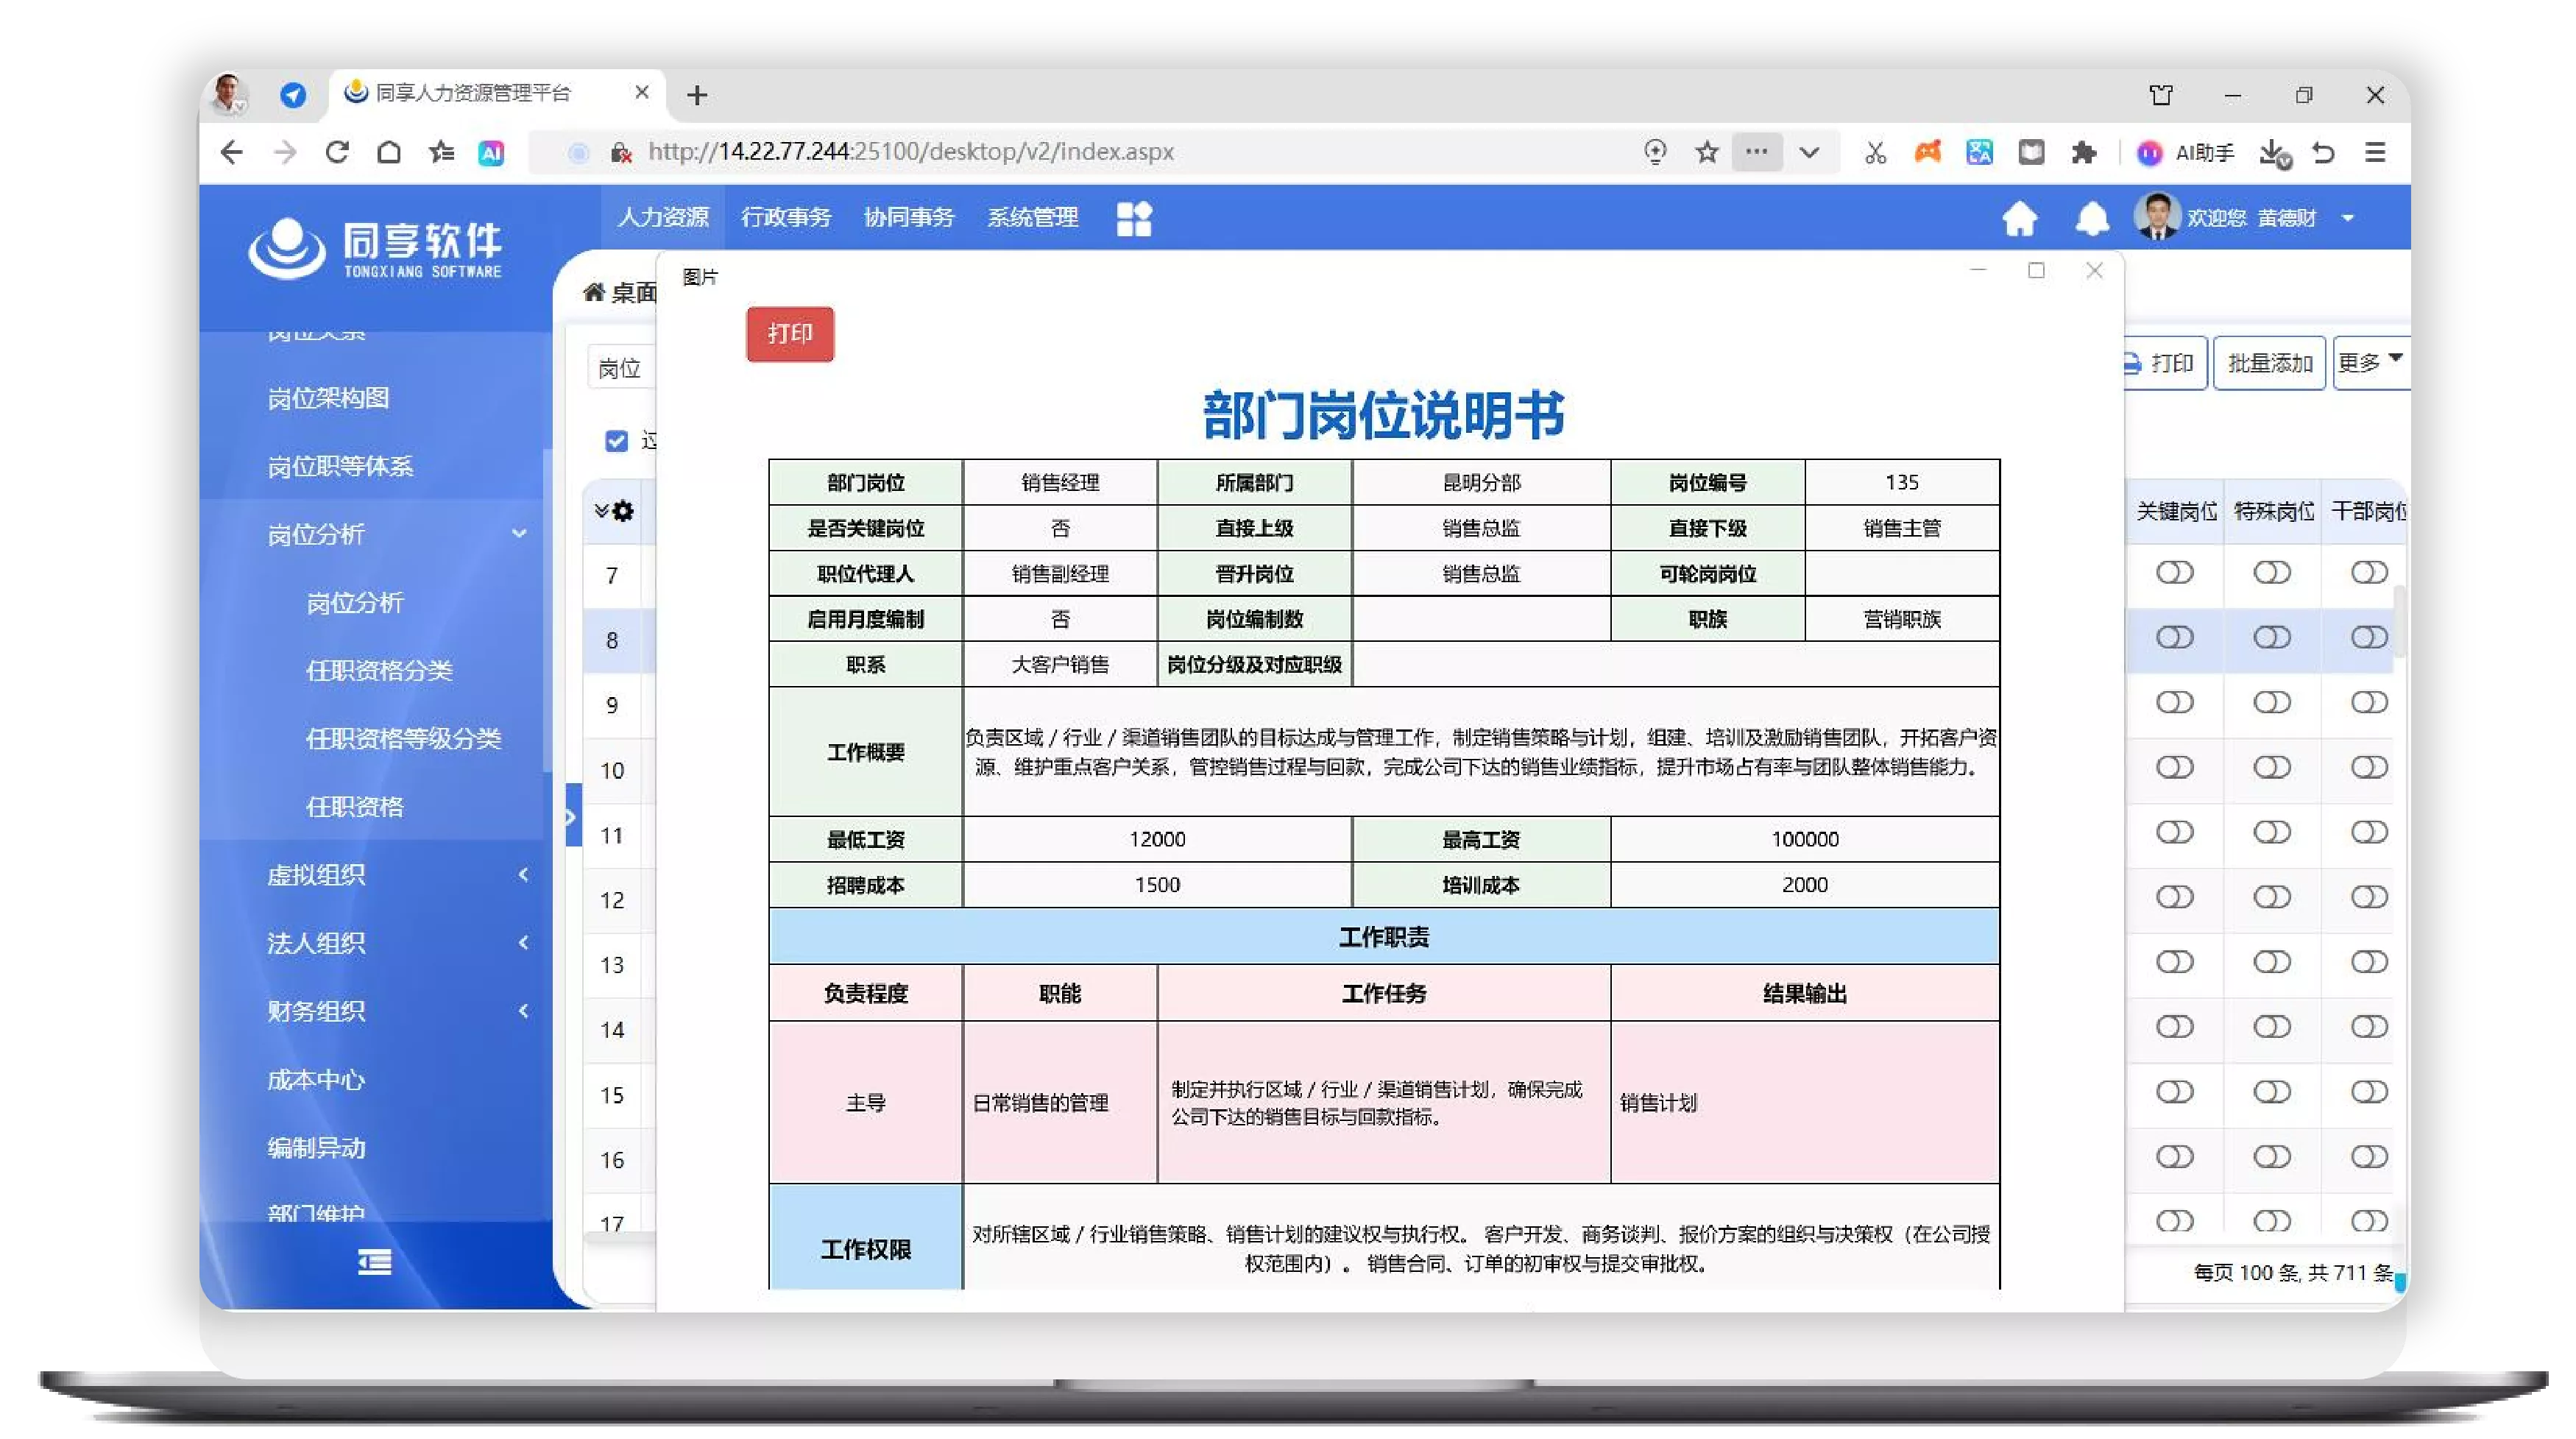Viewport: 2576px width, 1439px height.
Task: Toggle the 干部岗位 switch in row 7
Action: point(2369,572)
